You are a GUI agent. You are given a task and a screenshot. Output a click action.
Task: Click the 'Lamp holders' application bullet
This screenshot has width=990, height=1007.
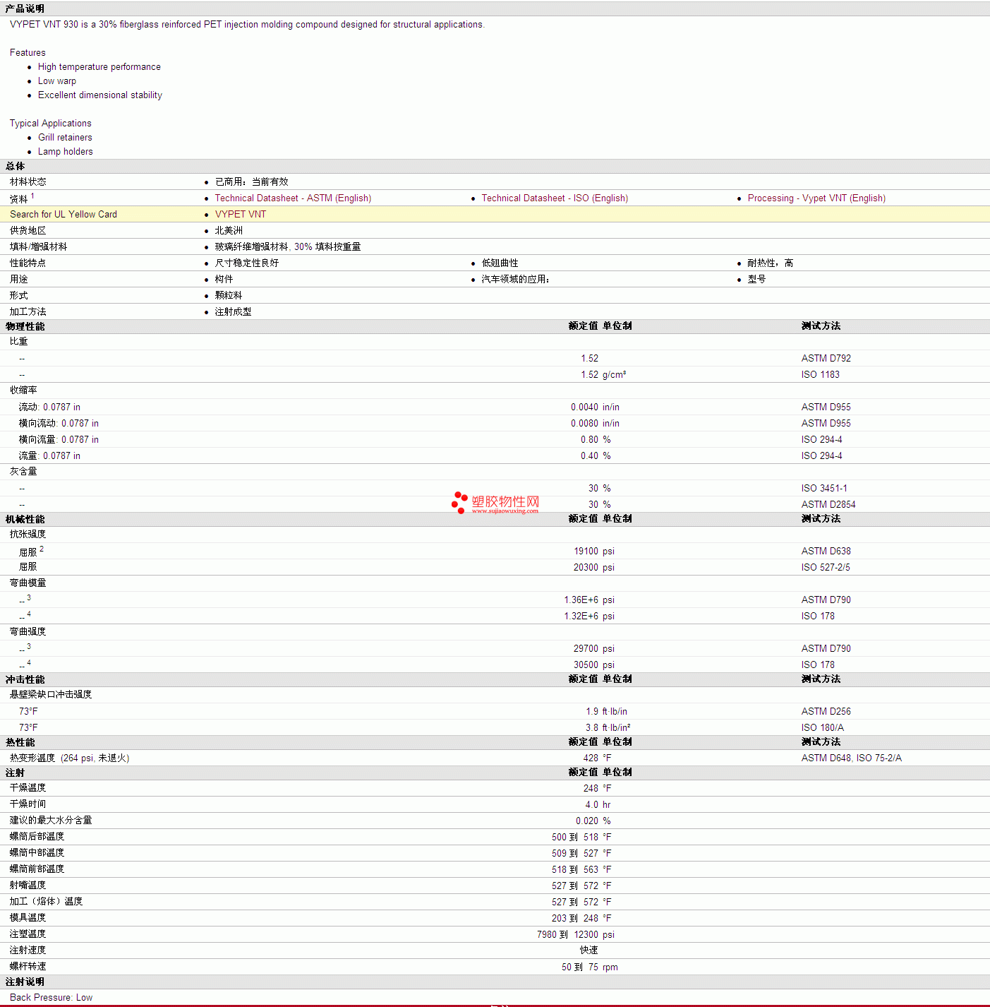coord(66,152)
